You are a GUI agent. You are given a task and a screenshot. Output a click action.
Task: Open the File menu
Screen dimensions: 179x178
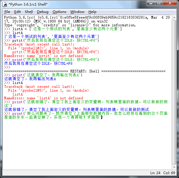click(x=7, y=12)
